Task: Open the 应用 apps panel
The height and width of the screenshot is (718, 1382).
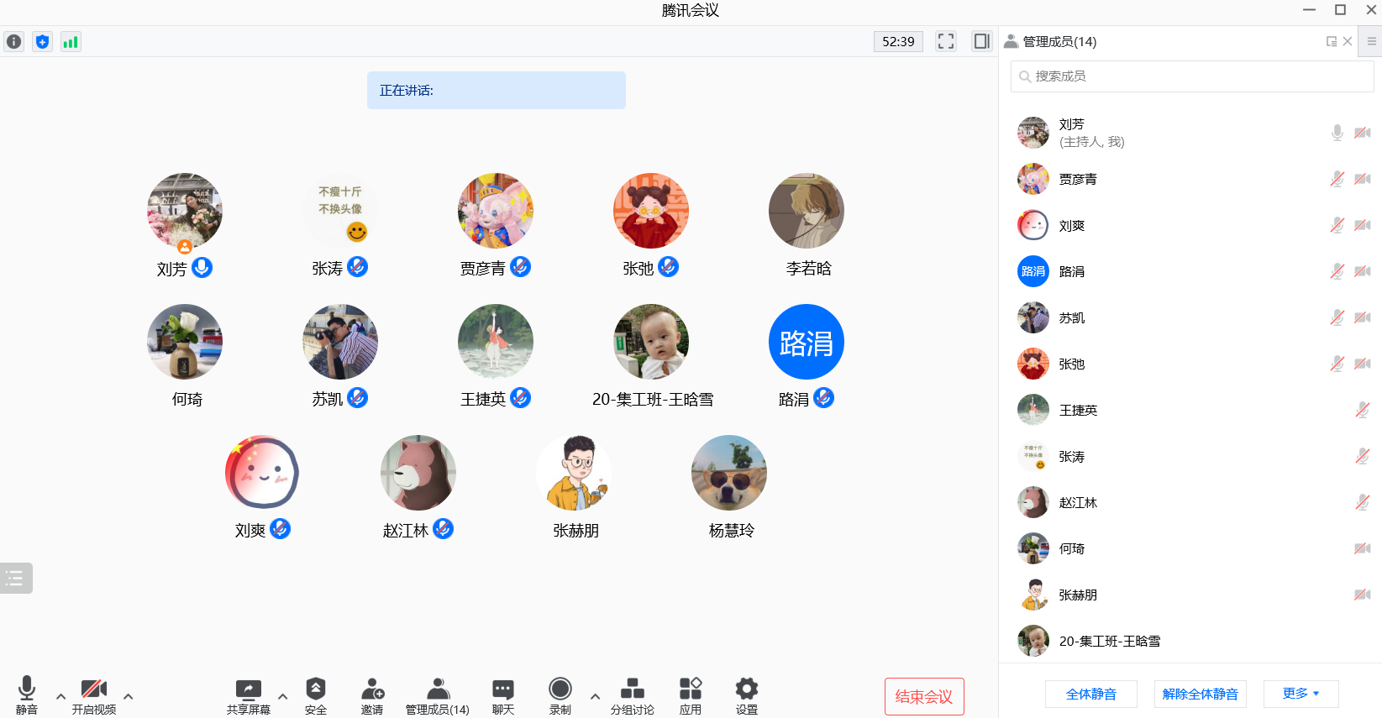Action: point(691,695)
